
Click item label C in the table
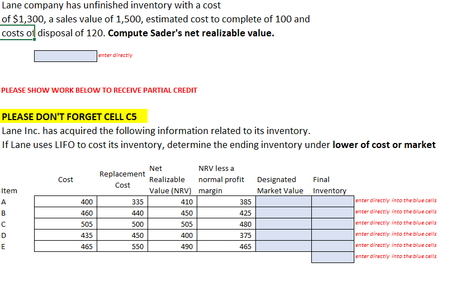pyautogui.click(x=3, y=224)
